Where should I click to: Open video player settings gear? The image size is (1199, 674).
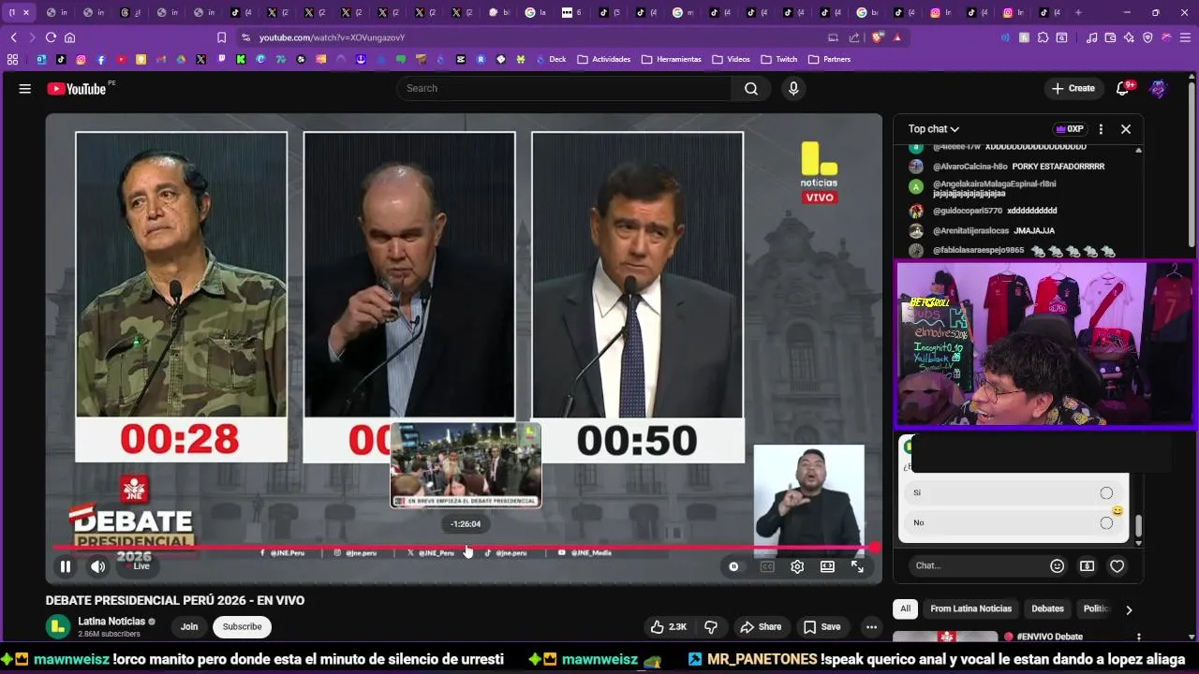[x=797, y=566]
